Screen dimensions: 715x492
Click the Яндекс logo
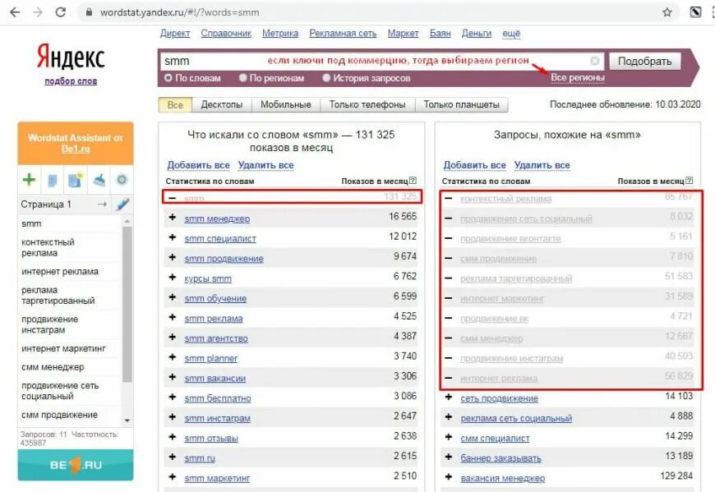click(x=71, y=57)
